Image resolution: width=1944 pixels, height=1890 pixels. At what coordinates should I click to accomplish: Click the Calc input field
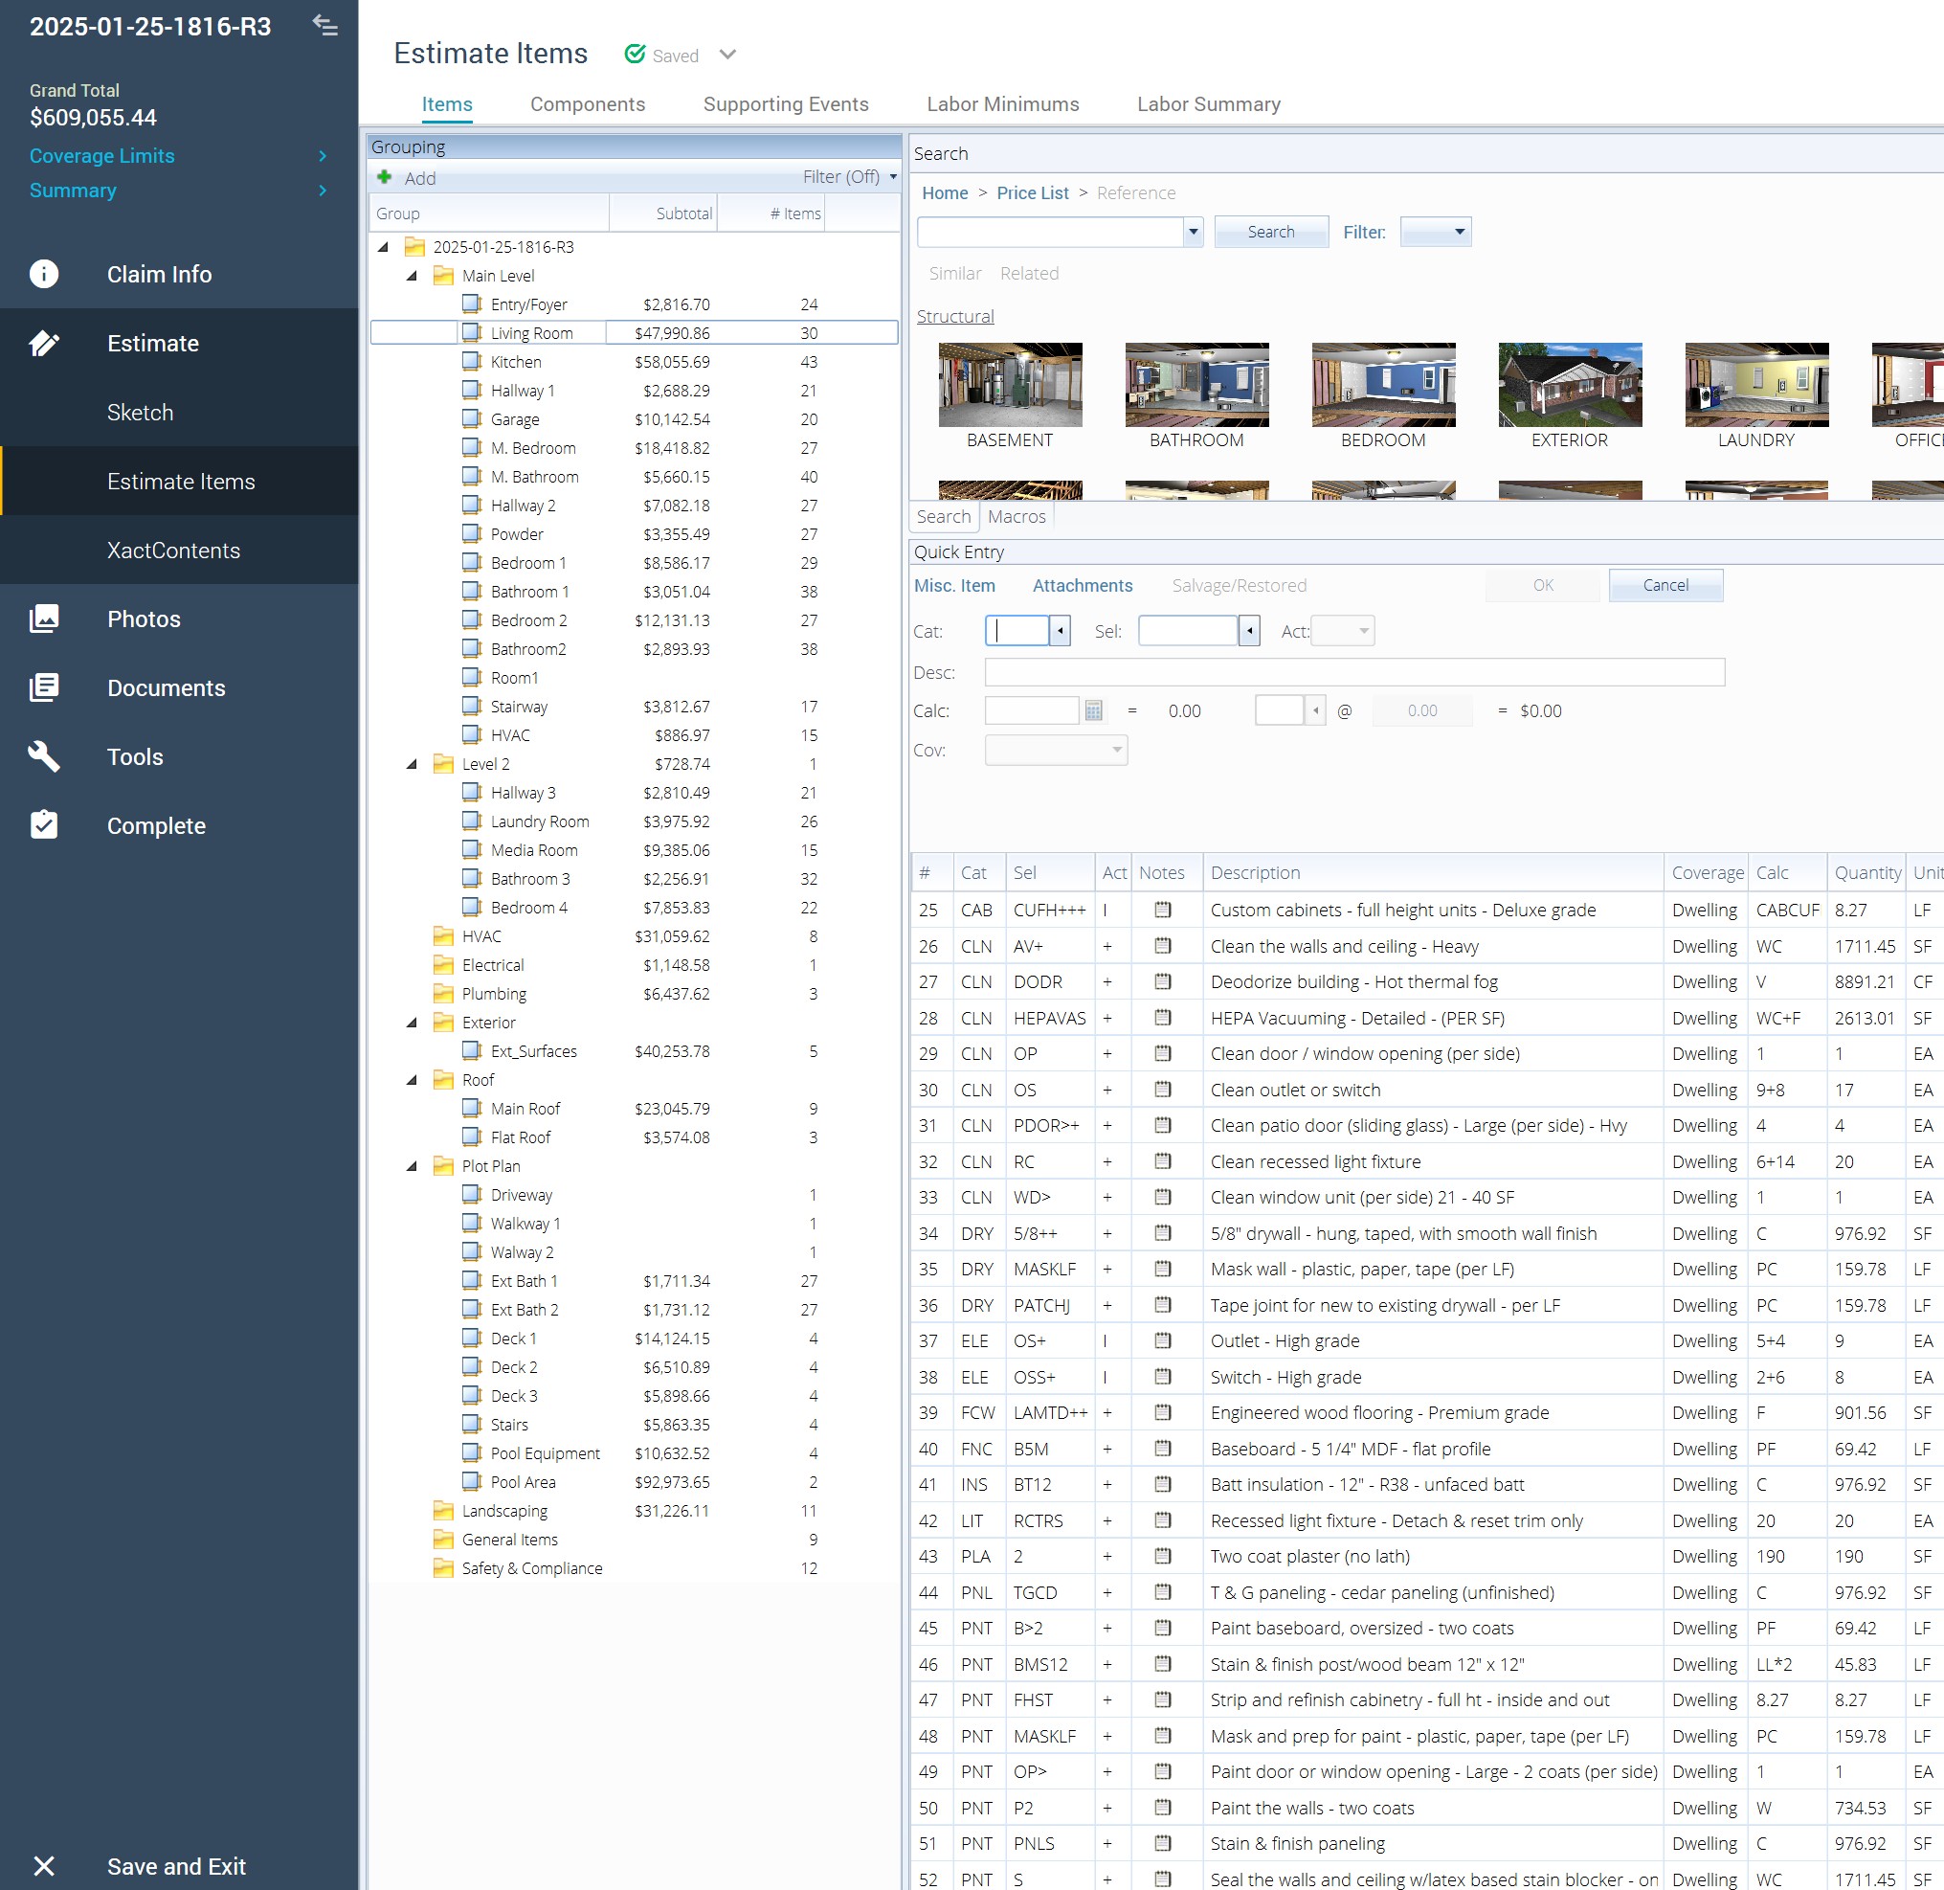pos(1031,710)
